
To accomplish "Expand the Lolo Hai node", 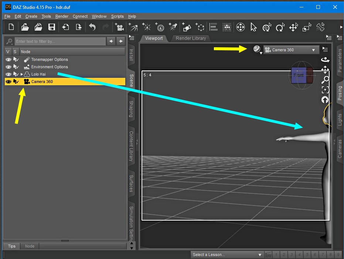I will pyautogui.click(x=22, y=74).
